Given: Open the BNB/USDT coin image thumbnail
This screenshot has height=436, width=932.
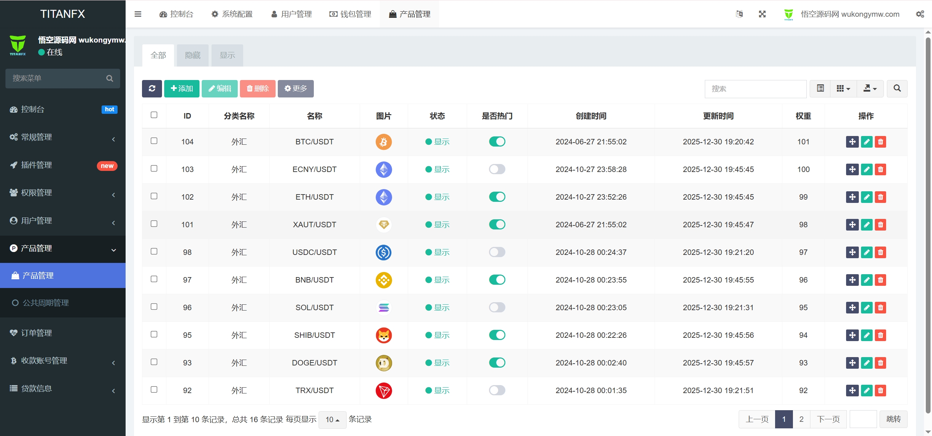Looking at the screenshot, I should tap(384, 280).
